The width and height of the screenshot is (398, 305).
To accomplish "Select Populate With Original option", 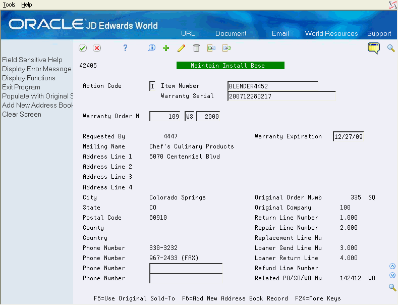I will click(37, 96).
